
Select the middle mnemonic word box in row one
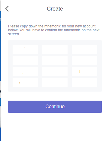[x=55, y=49]
